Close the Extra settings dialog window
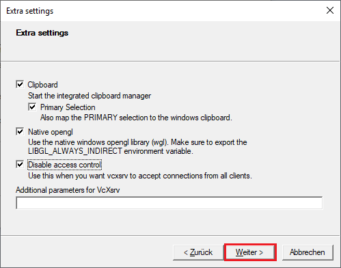The height and width of the screenshot is (268, 341). point(330,10)
